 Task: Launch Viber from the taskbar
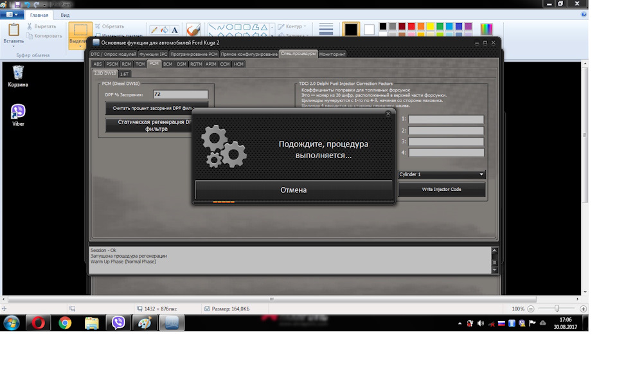click(x=118, y=323)
